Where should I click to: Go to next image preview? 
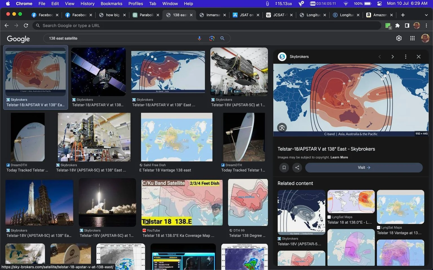coord(393,57)
